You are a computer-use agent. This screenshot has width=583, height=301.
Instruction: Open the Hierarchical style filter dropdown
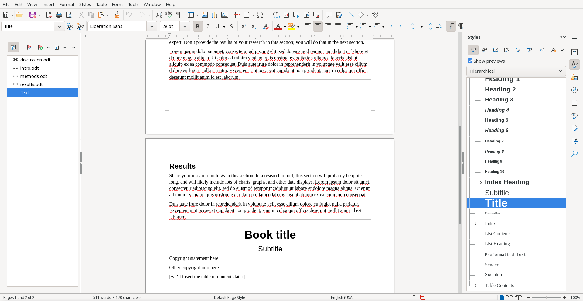coord(516,71)
